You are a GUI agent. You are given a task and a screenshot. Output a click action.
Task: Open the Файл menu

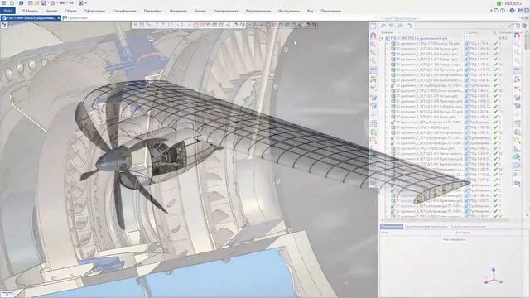(x=7, y=11)
